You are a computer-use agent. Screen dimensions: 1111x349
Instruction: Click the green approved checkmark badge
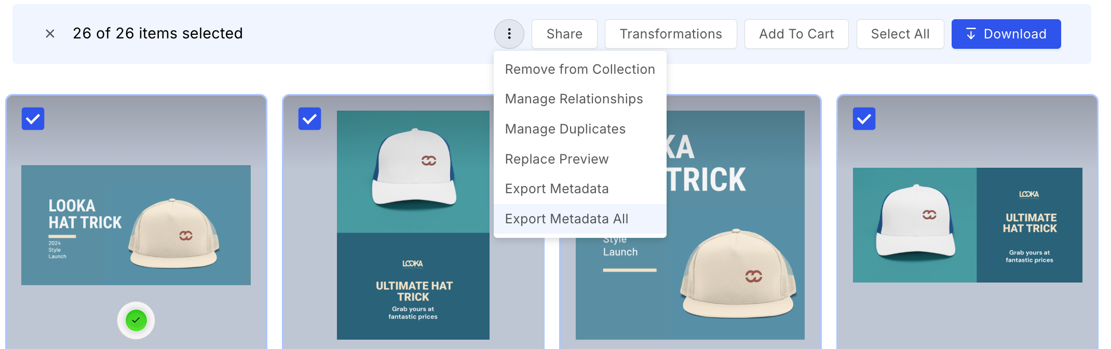(x=136, y=320)
